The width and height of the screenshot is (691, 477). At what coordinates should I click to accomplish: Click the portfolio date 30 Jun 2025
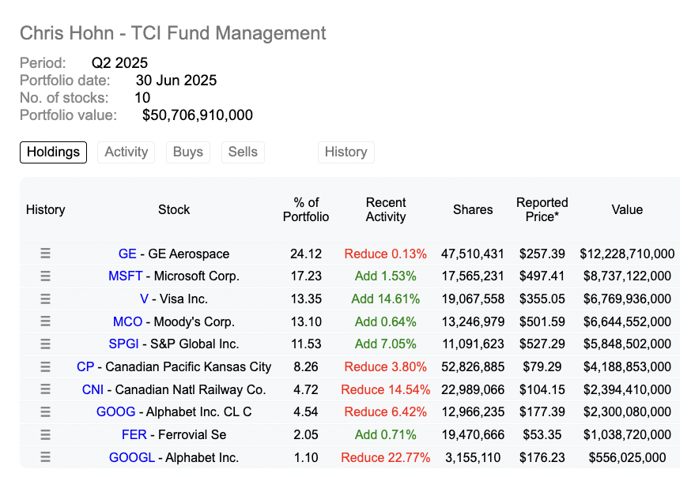[x=176, y=81]
